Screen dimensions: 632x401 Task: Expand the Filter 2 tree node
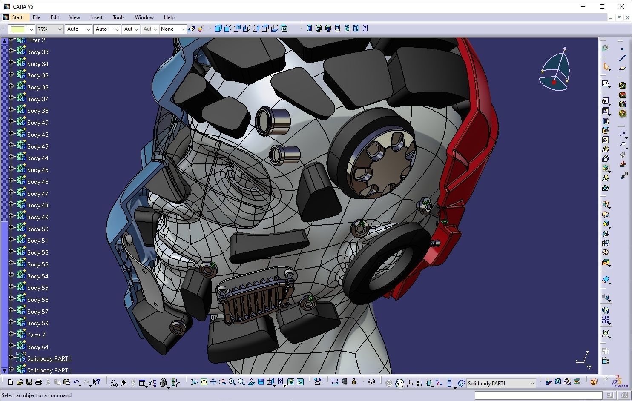[11, 40]
